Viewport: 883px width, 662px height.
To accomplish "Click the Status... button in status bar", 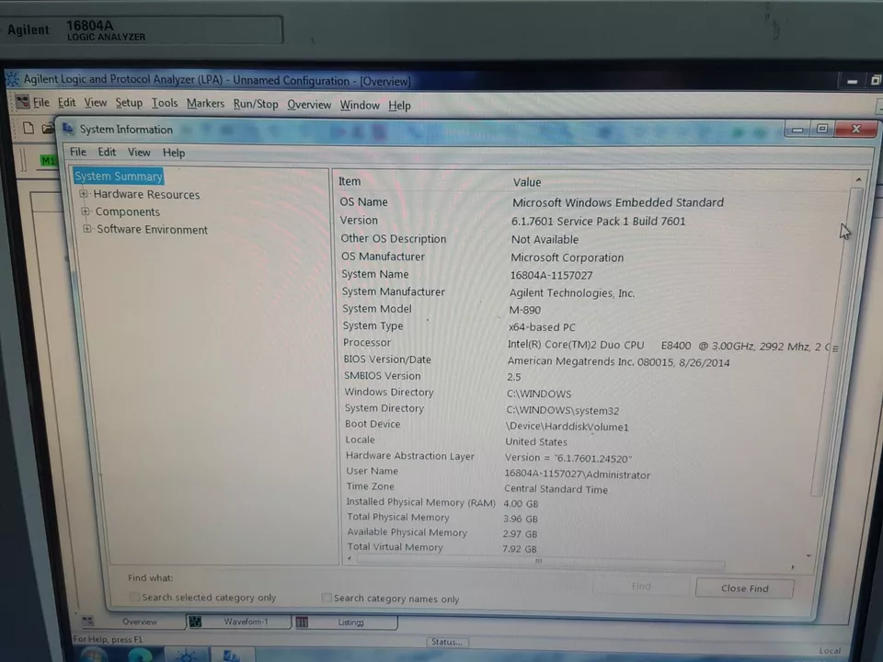I will coord(447,642).
